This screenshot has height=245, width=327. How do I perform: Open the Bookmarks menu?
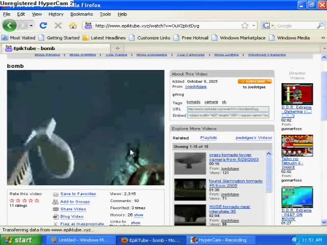81,14
